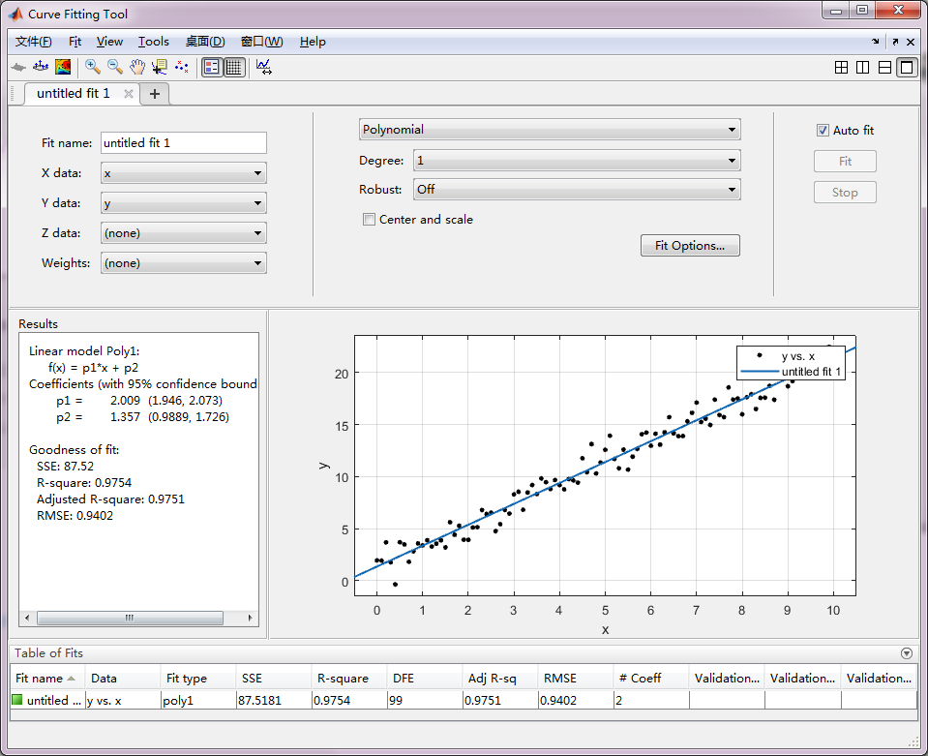Click the Adj R-sq column header
The image size is (928, 756).
(x=499, y=679)
